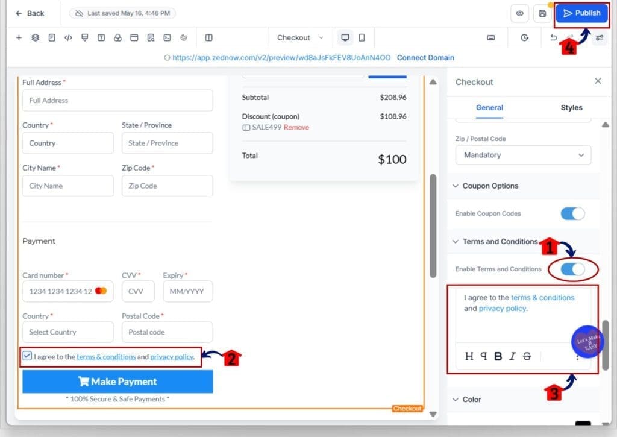Open the Checkout page selector dropdown
Viewport: 617px width, 437px height.
tap(299, 37)
